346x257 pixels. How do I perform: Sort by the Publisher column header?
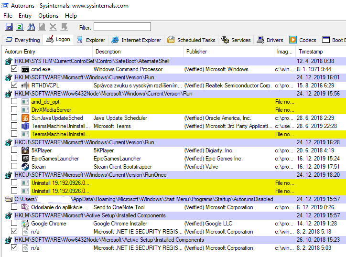197,52
